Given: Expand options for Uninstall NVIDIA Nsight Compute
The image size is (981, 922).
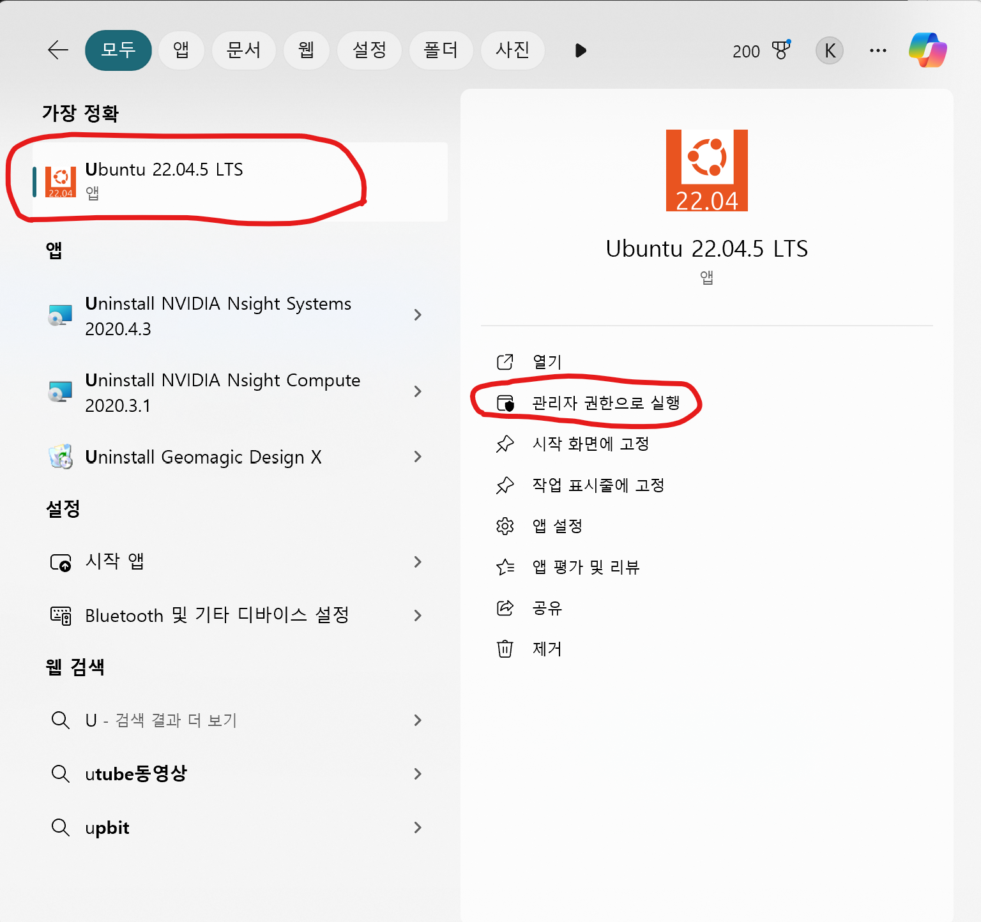Looking at the screenshot, I should (x=418, y=391).
